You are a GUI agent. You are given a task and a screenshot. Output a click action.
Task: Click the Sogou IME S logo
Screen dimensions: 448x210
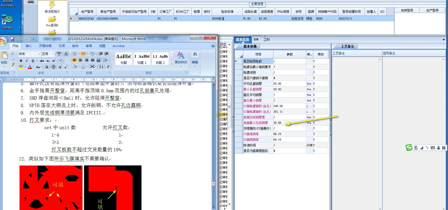tap(409, 147)
